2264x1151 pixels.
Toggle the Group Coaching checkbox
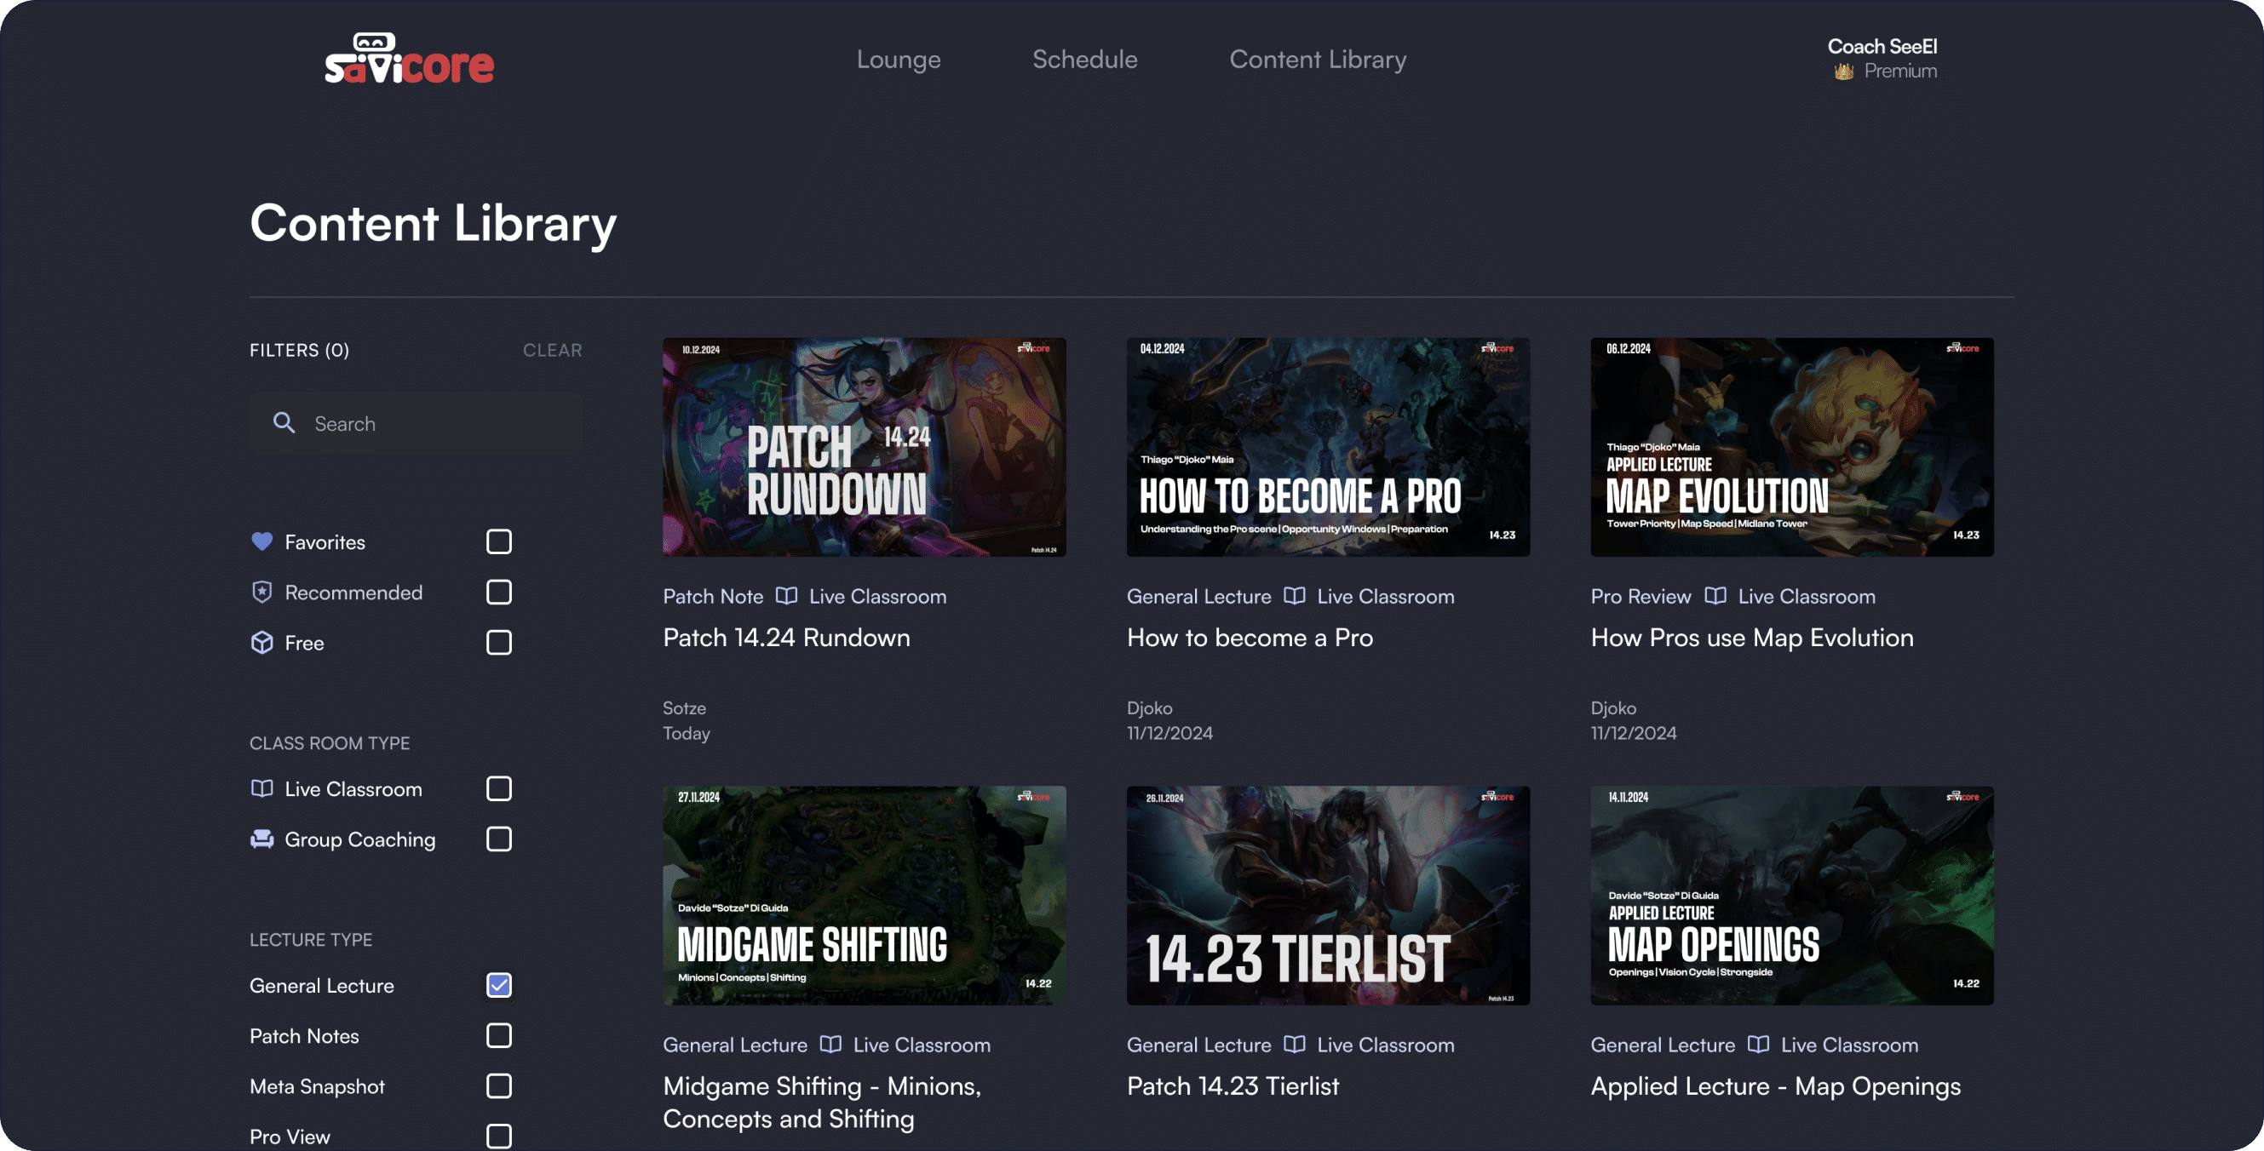point(498,839)
